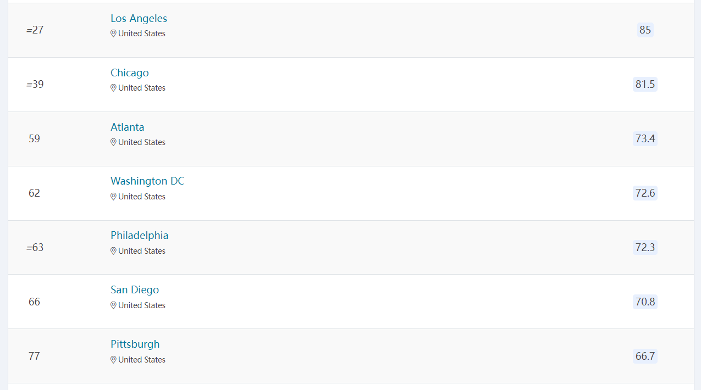
Task: Open the San Diego city link
Action: [x=135, y=290]
